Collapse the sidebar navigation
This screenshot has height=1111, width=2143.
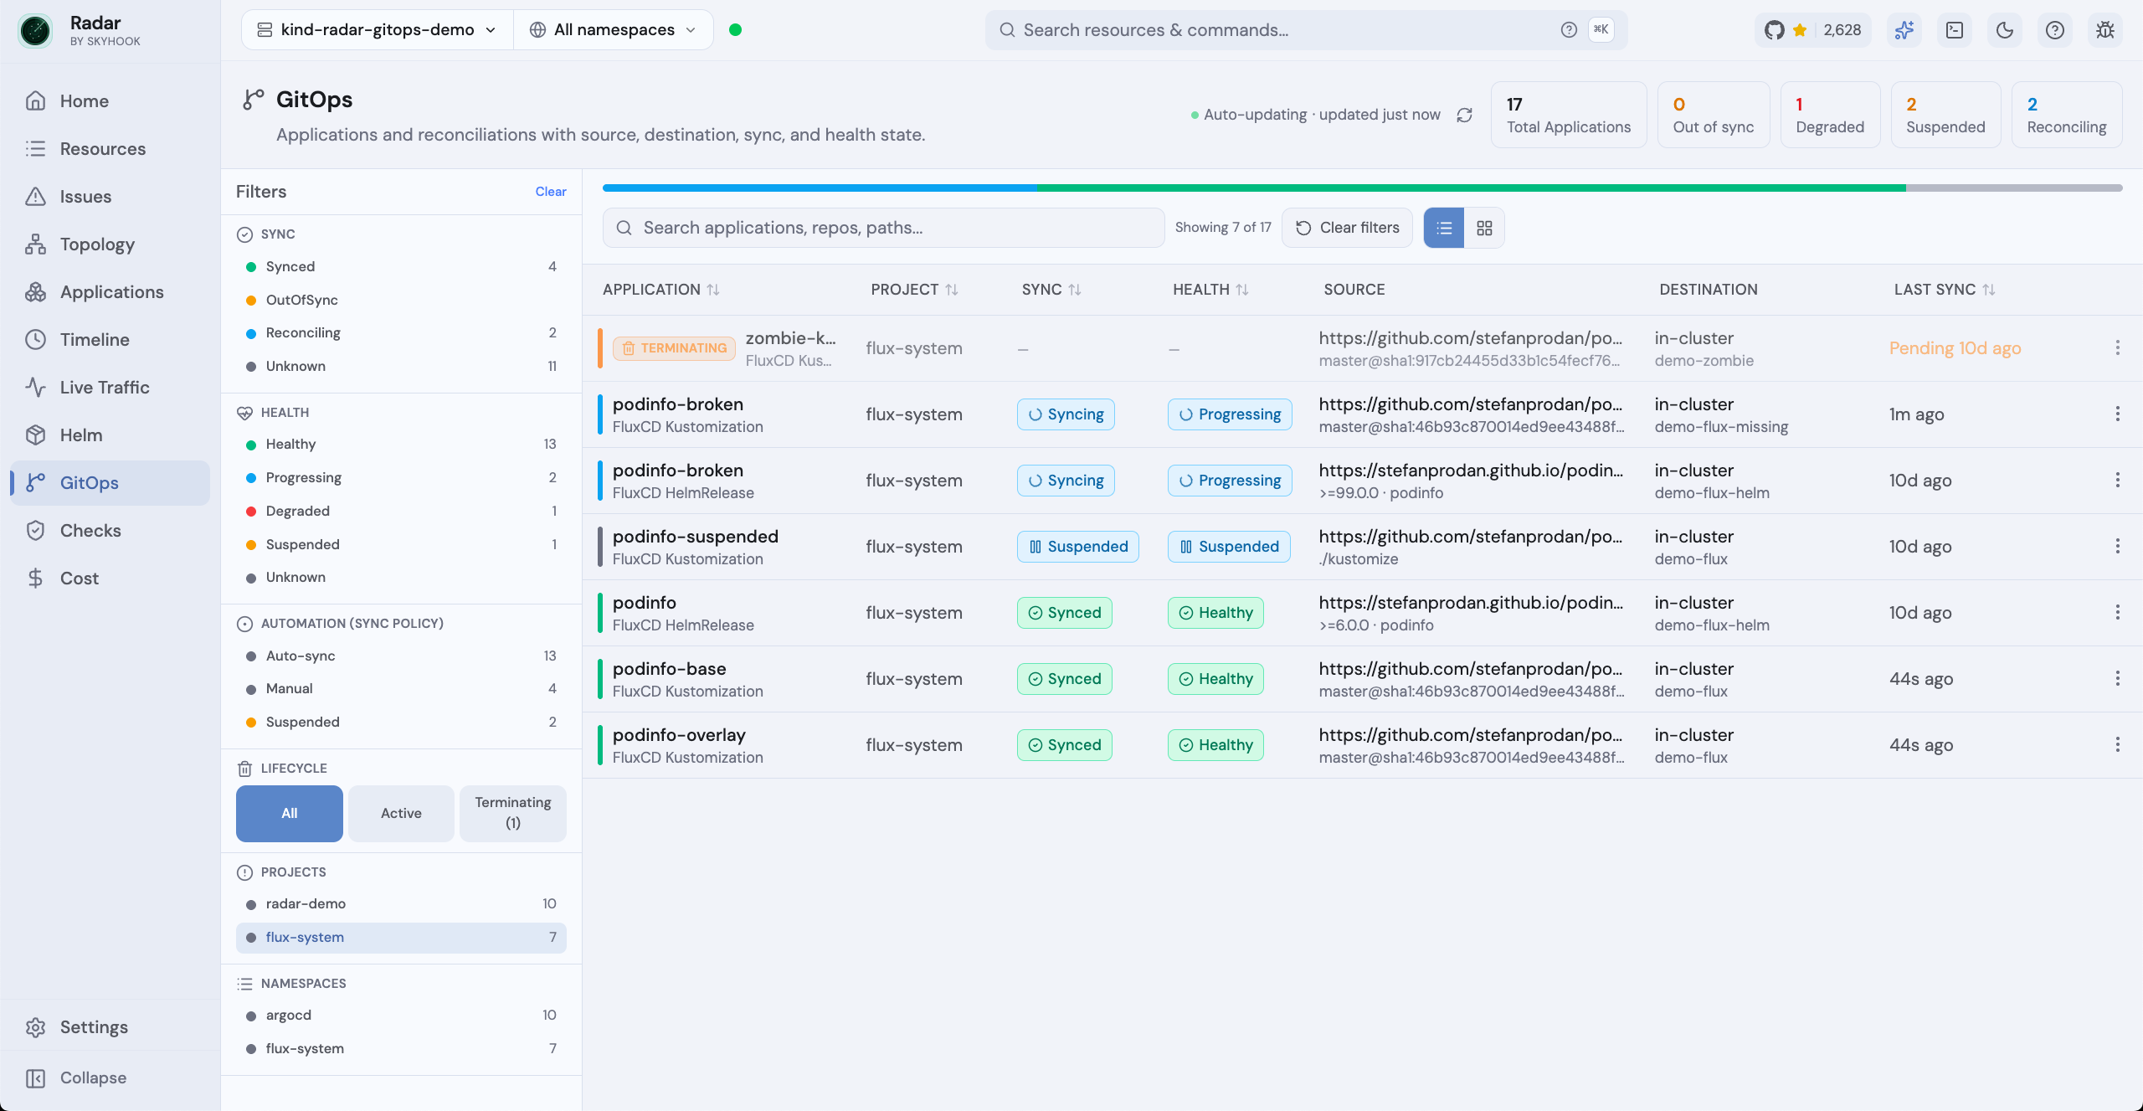click(x=110, y=1078)
